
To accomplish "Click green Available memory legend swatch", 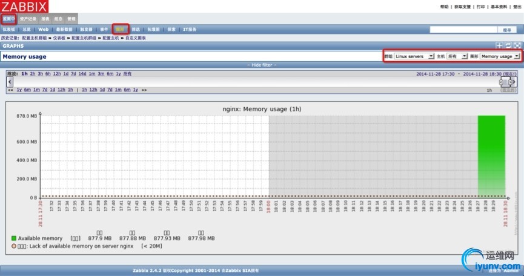I will point(14,238).
